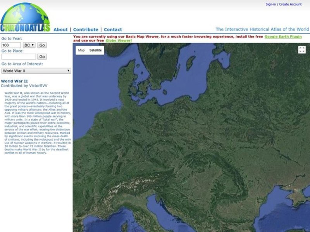Select World War II from Area of Interest

36,71
